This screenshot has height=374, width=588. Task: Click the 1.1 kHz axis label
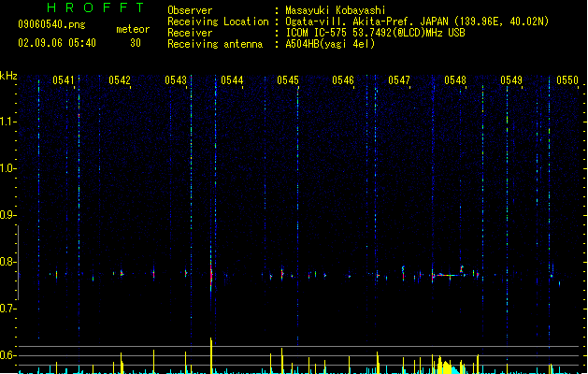pyautogui.click(x=7, y=122)
